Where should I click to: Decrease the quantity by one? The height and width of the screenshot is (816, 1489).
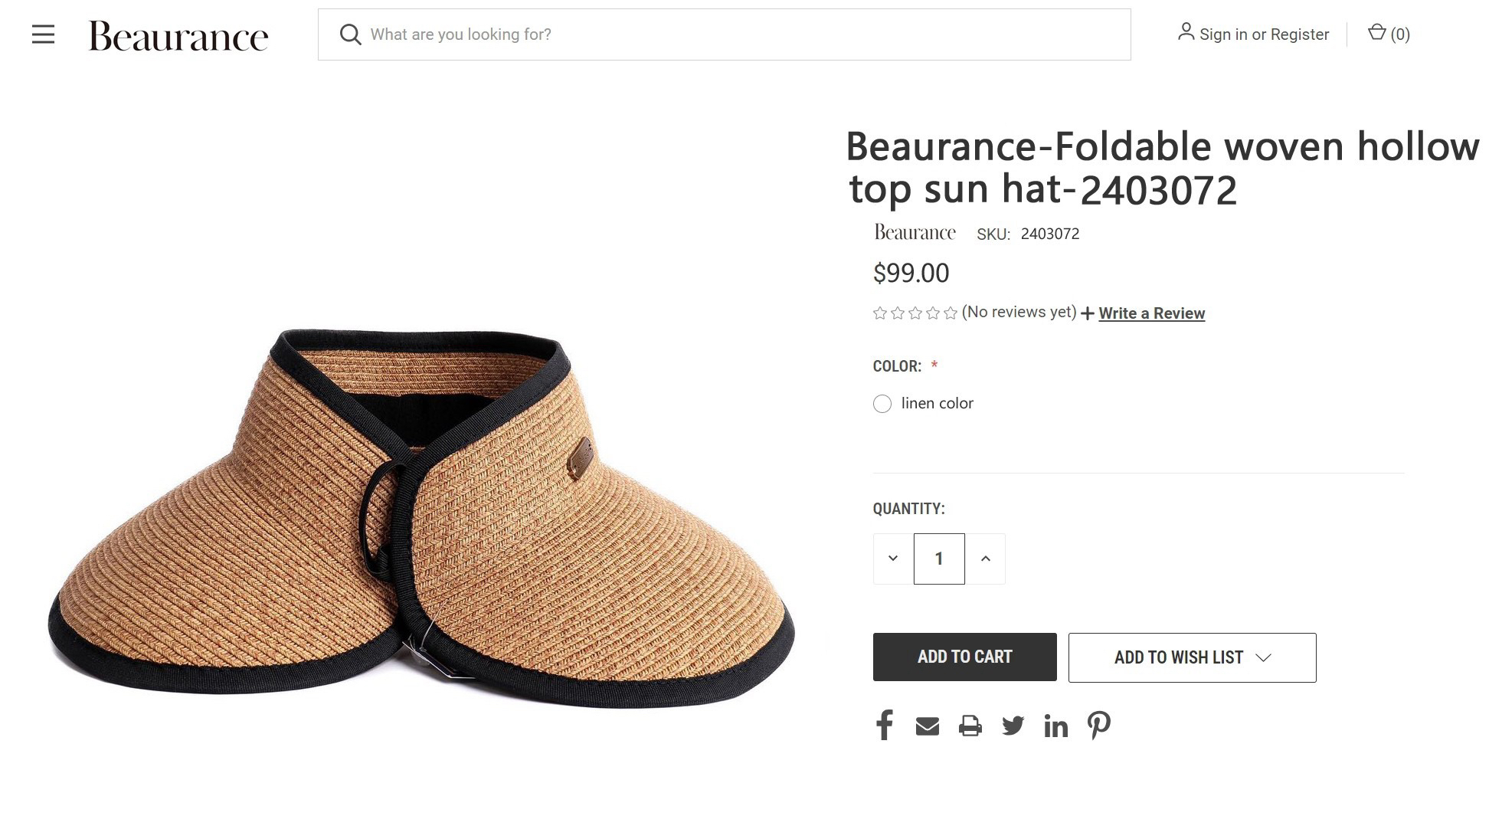[893, 559]
